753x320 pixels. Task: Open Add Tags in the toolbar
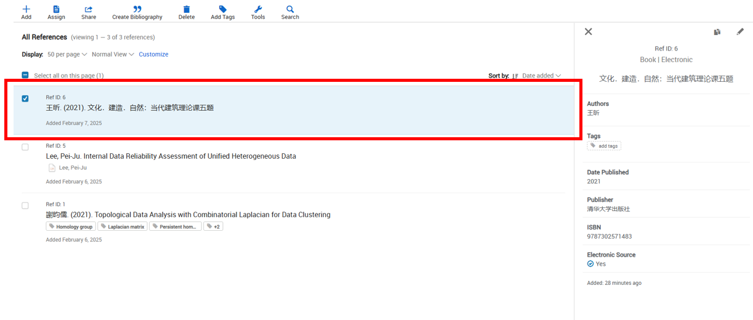coord(222,9)
